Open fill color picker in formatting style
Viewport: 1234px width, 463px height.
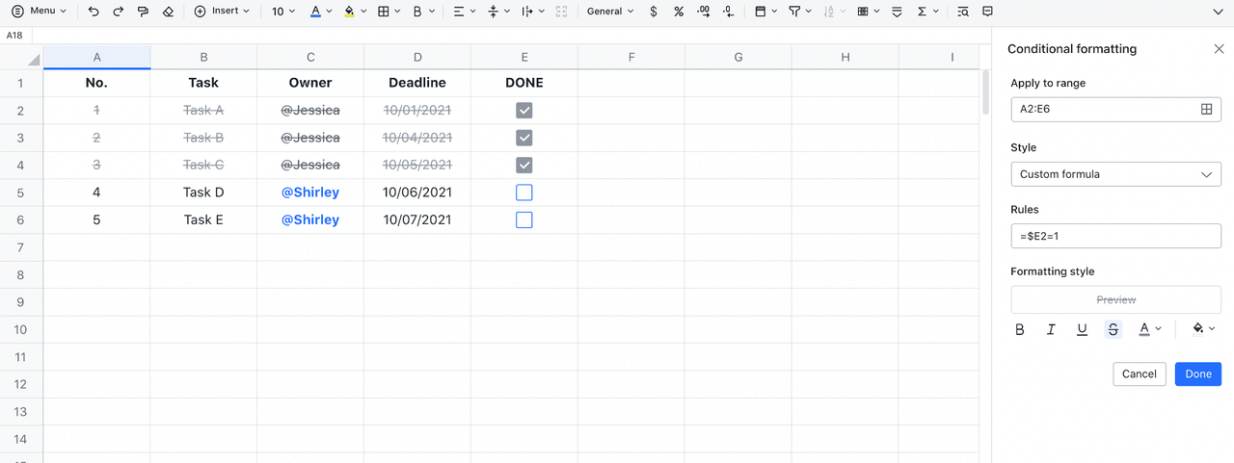pos(1203,329)
